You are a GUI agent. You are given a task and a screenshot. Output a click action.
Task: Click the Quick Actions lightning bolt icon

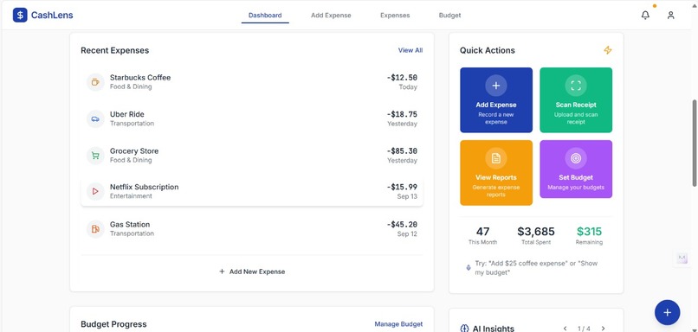pos(608,50)
